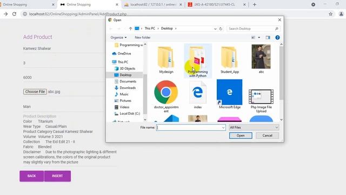
Task: Click the Kameez Shalwar product name field
Action: [64, 48]
